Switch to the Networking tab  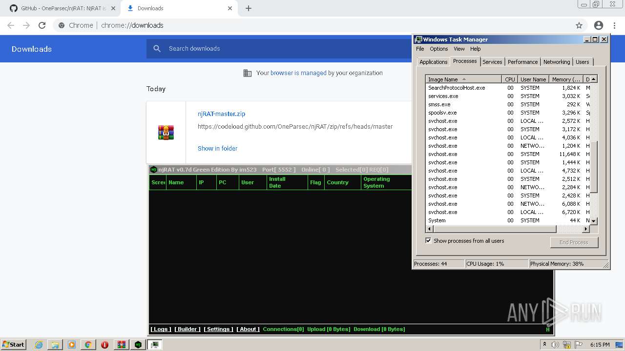click(x=557, y=62)
